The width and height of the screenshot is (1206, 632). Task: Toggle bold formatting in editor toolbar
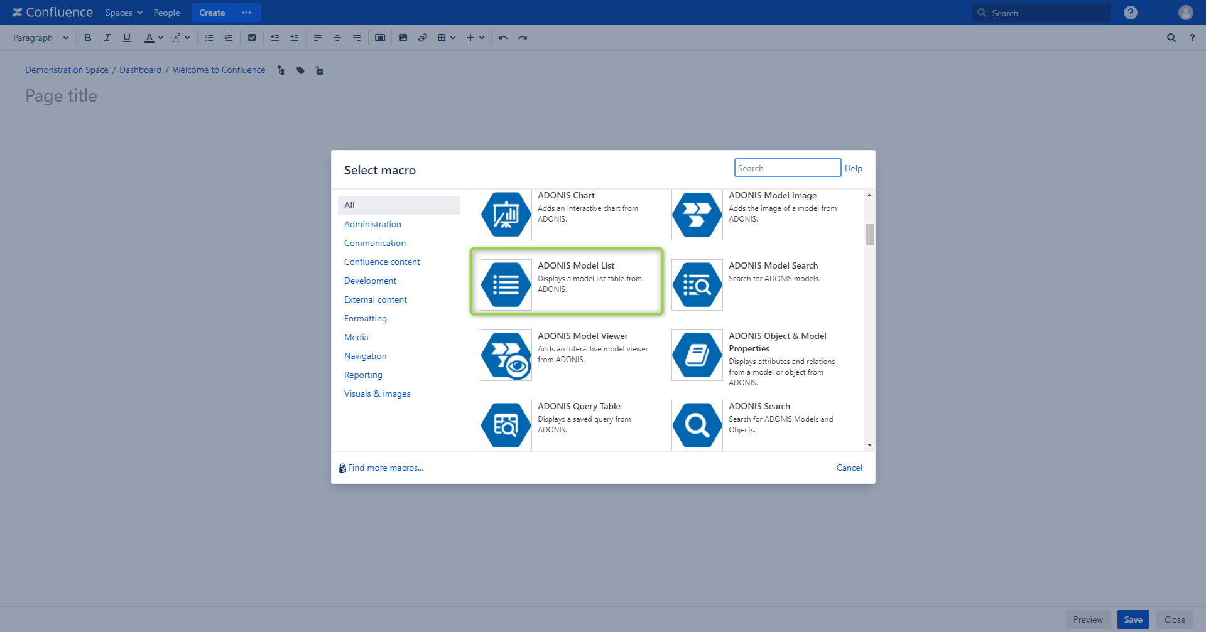tap(87, 38)
